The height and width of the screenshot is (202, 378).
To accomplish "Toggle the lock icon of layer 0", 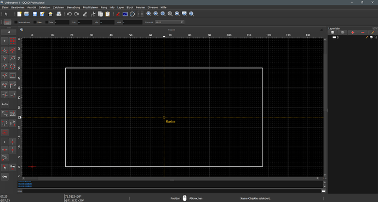I will [x=375, y=37].
